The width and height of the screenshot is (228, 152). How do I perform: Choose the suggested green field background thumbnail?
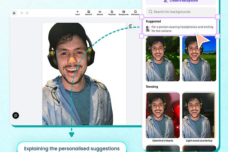199,59
